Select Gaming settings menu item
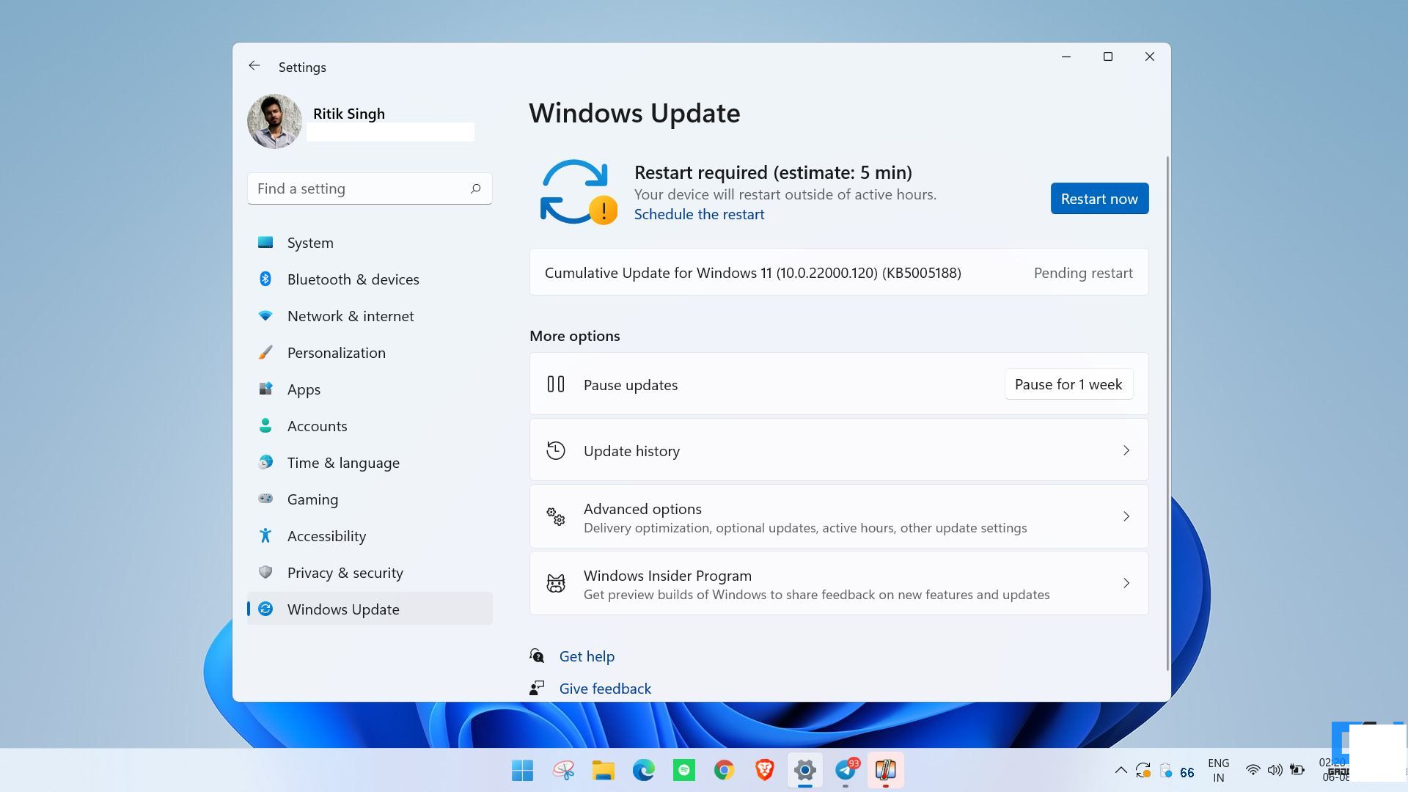This screenshot has width=1408, height=792. [x=312, y=498]
